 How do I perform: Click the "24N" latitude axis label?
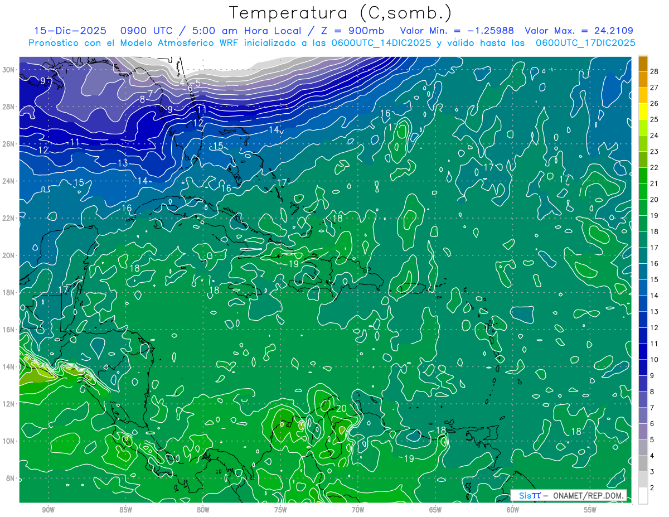tap(9, 181)
